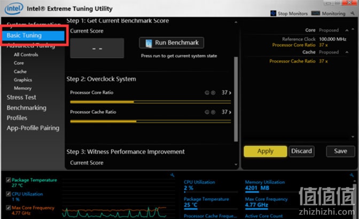This screenshot has width=359, height=219.
Task: Collapse the Cache proposed settings section
Action: (x=347, y=52)
